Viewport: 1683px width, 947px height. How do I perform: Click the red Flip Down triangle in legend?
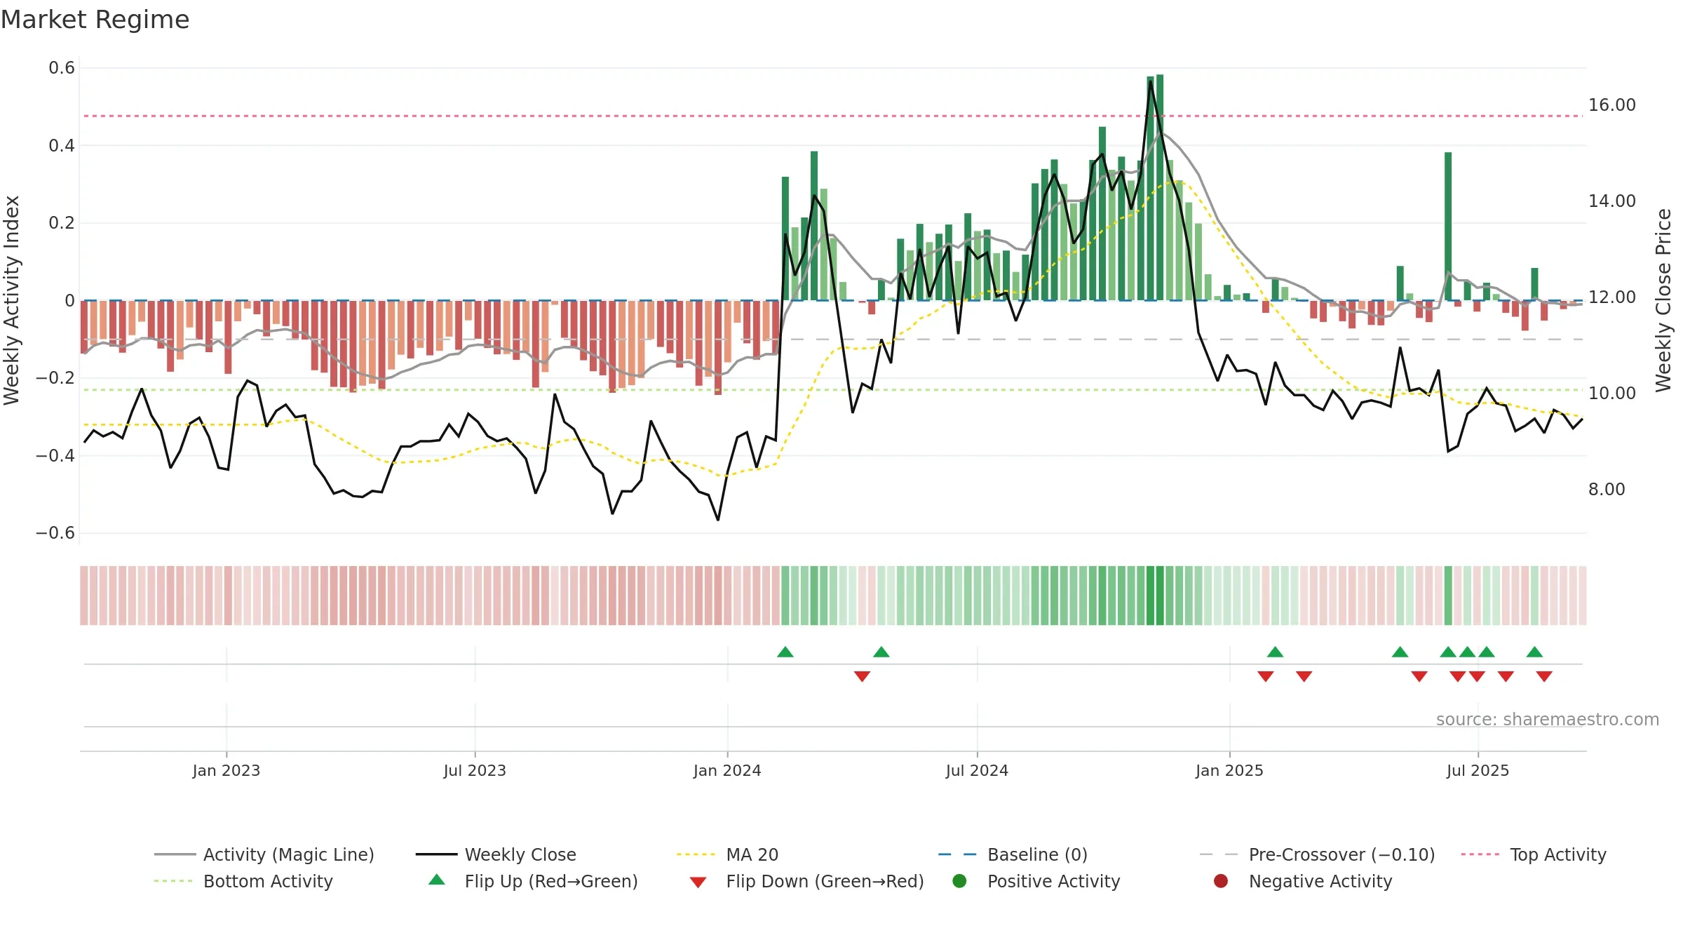pyautogui.click(x=698, y=882)
